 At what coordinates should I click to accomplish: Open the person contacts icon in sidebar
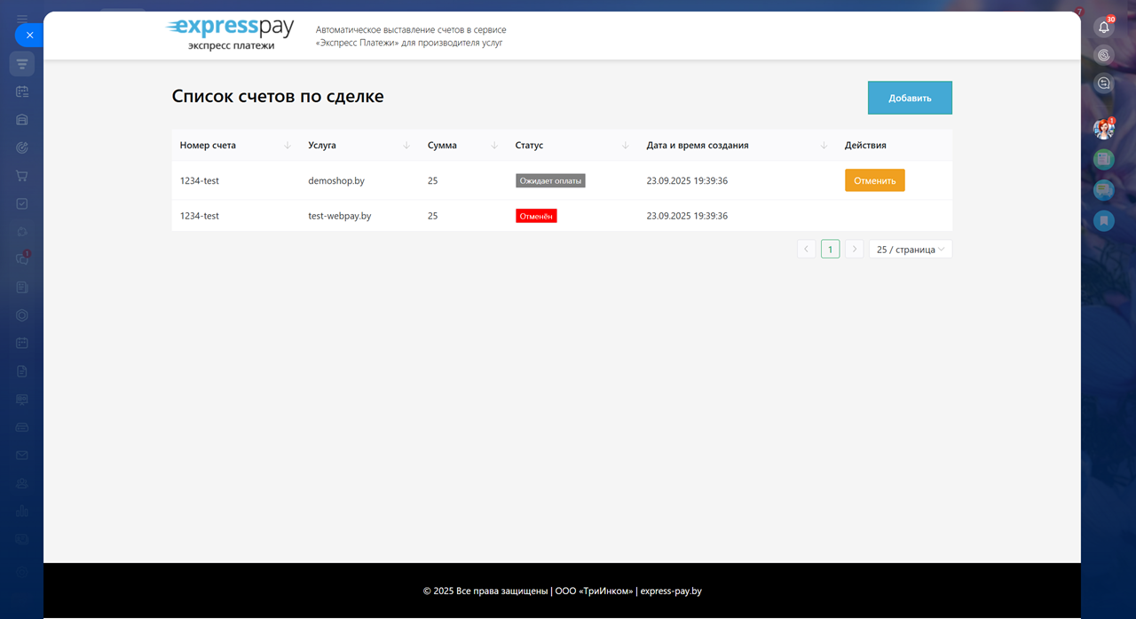click(x=22, y=483)
